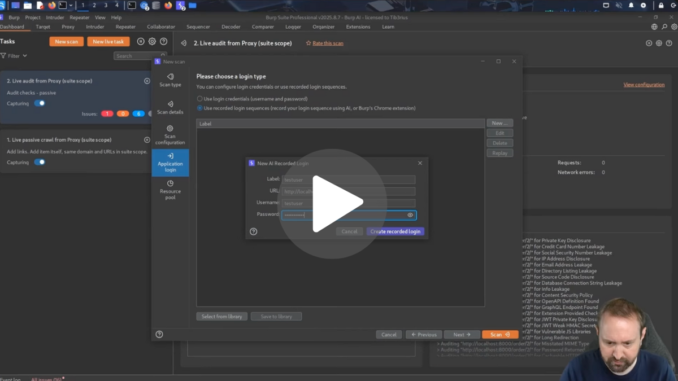Click the View configuration link

click(644, 85)
